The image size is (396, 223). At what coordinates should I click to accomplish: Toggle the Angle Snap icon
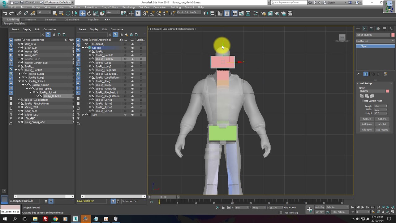[152, 13]
